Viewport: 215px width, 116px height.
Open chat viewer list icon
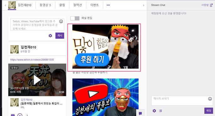tap(161, 111)
